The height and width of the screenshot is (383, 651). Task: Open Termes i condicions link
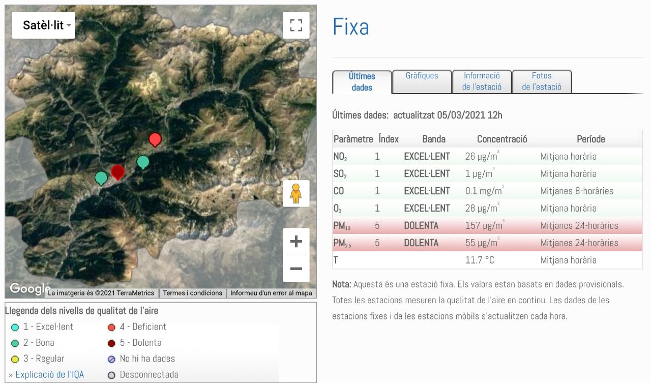pyautogui.click(x=193, y=293)
